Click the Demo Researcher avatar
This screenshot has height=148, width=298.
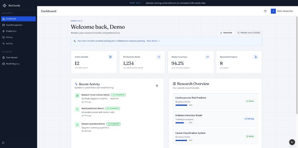coord(273,11)
